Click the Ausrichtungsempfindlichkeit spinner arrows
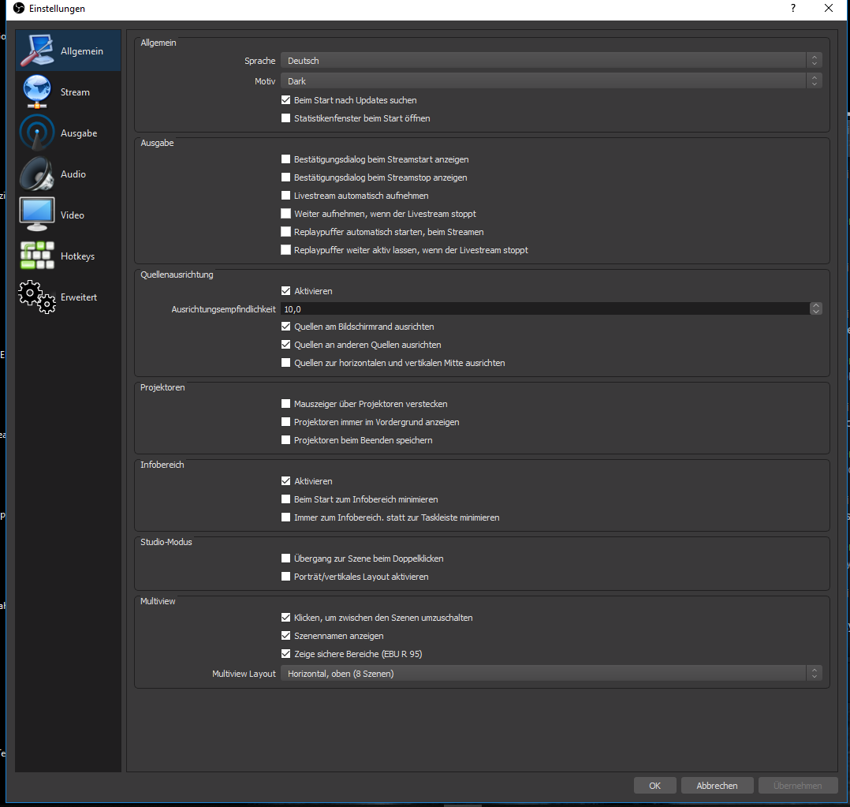Viewport: 850px width, 807px height. click(x=816, y=308)
